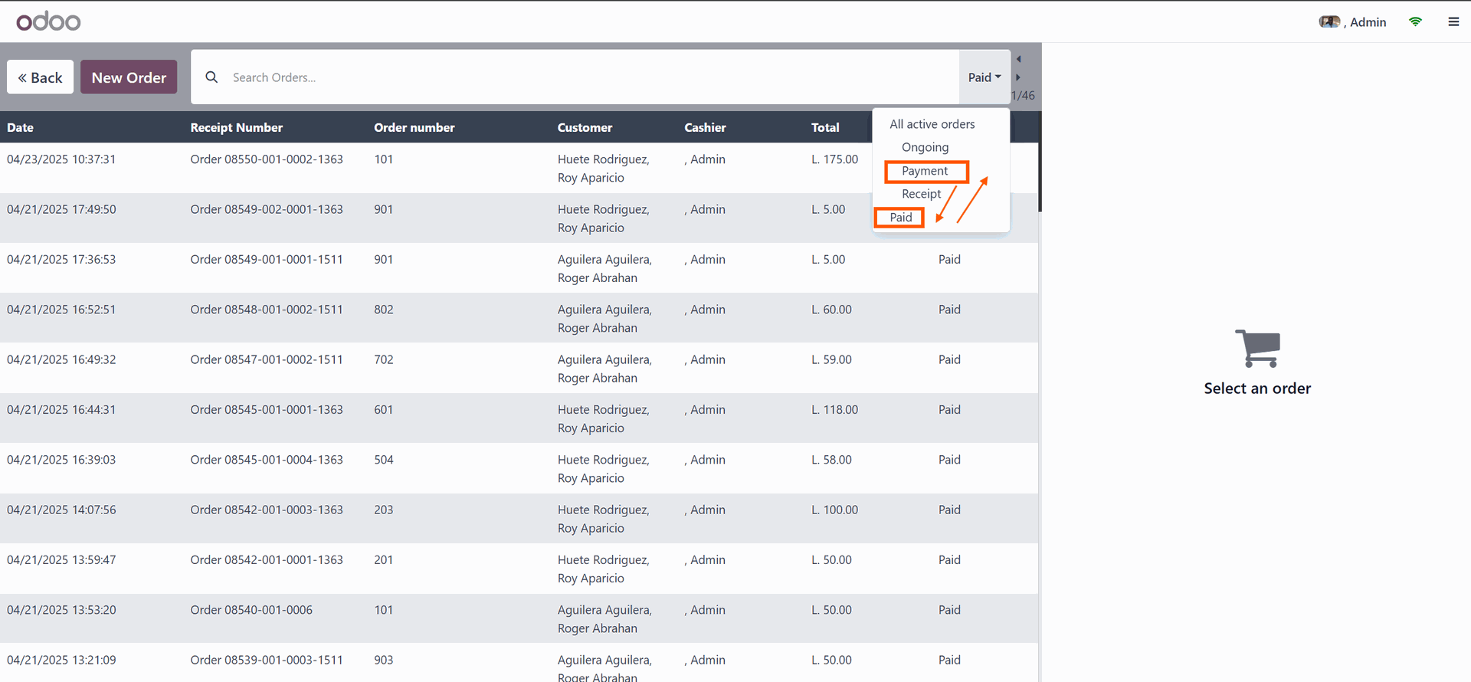Click the Admin user avatar
The width and height of the screenshot is (1471, 682).
[x=1329, y=22]
